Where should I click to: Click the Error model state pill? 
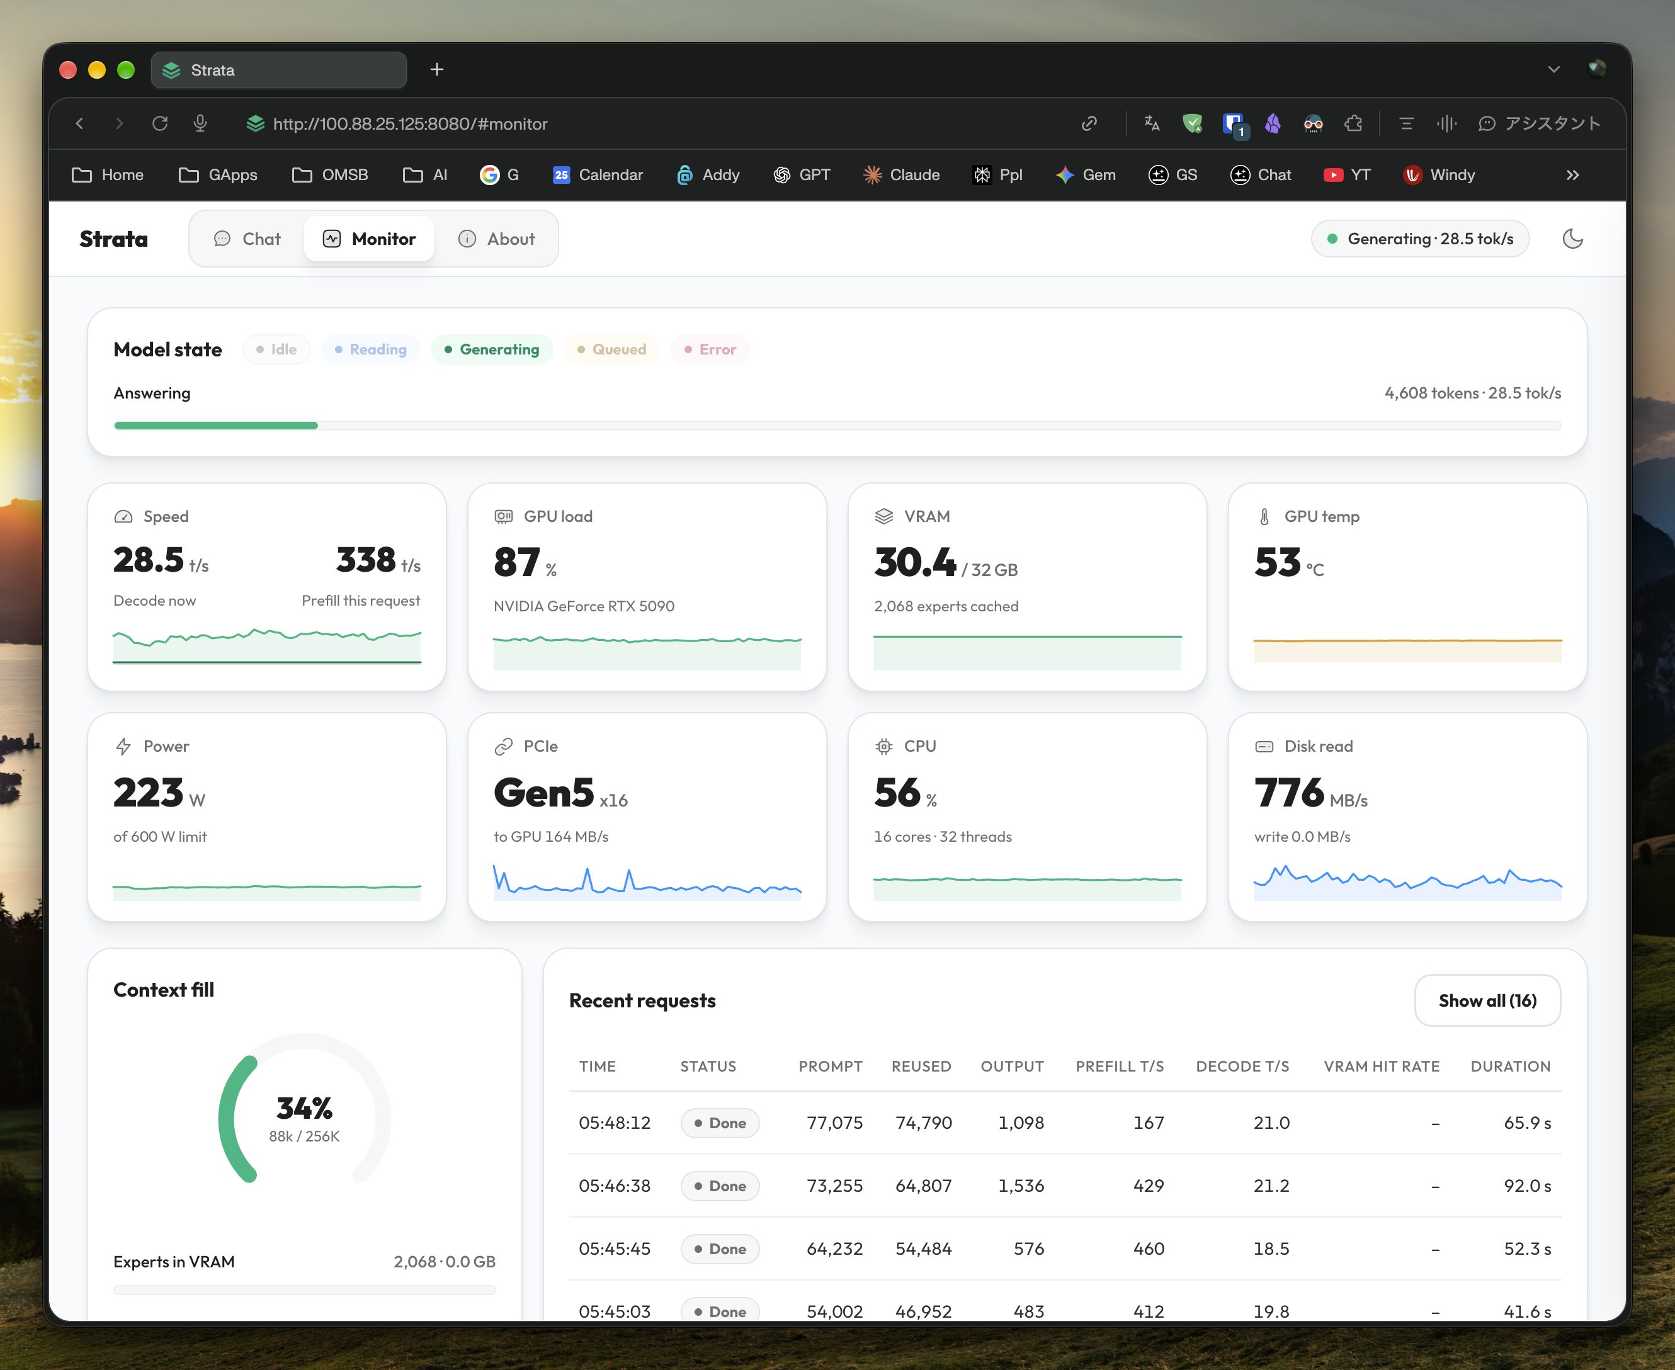point(710,349)
